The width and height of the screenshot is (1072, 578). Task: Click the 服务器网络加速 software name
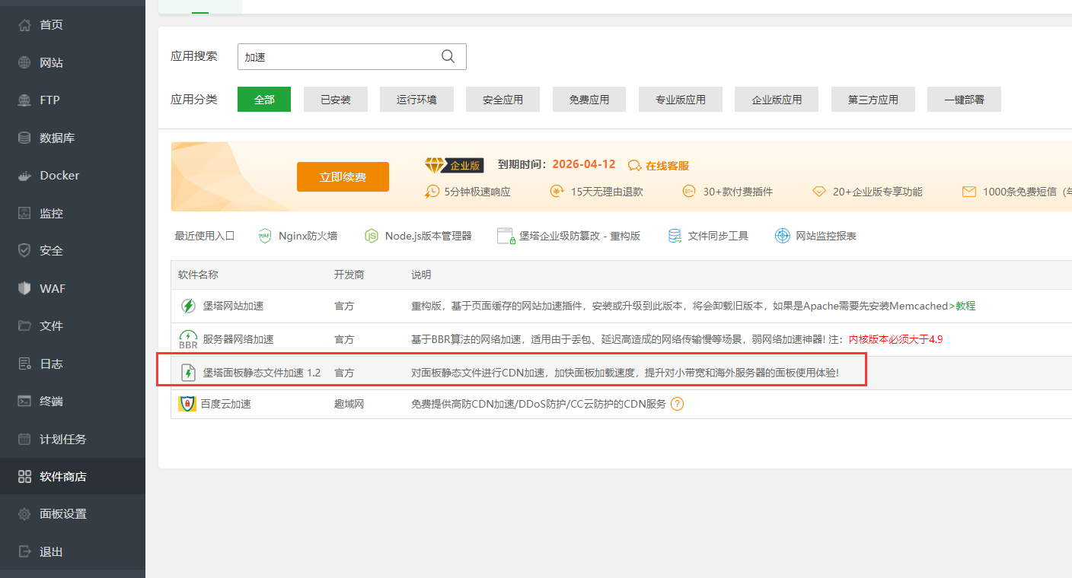(x=238, y=339)
